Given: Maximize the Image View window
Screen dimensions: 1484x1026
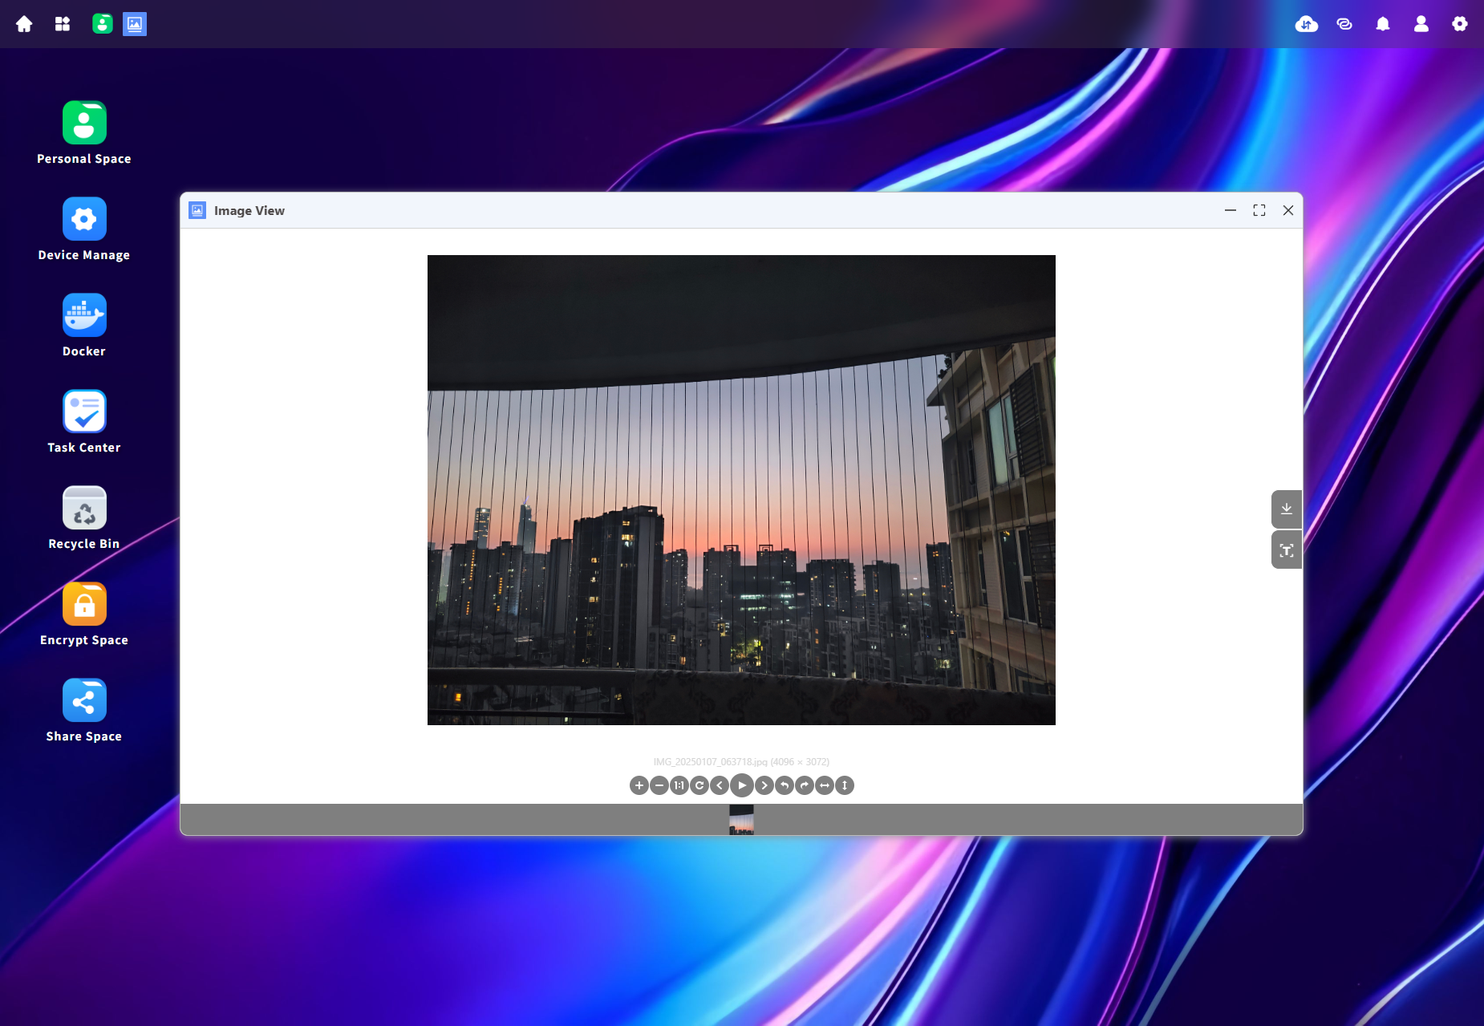Looking at the screenshot, I should pos(1259,210).
